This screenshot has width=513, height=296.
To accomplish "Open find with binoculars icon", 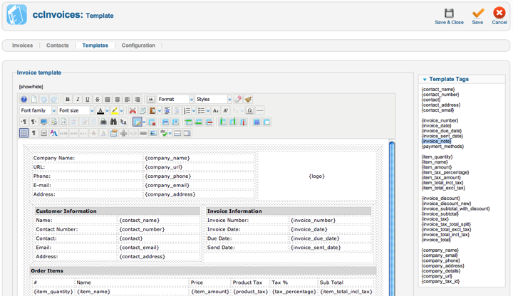I will pos(113,122).
